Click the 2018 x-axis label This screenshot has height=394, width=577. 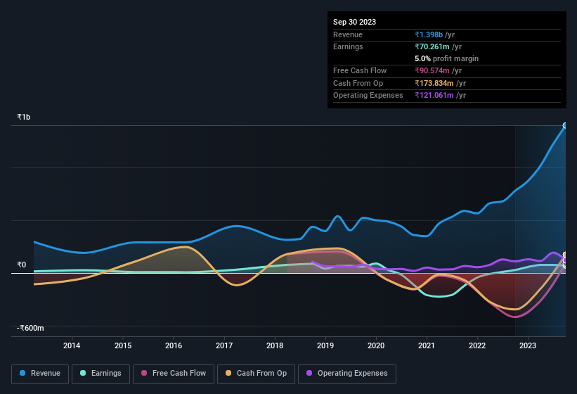[x=275, y=345]
